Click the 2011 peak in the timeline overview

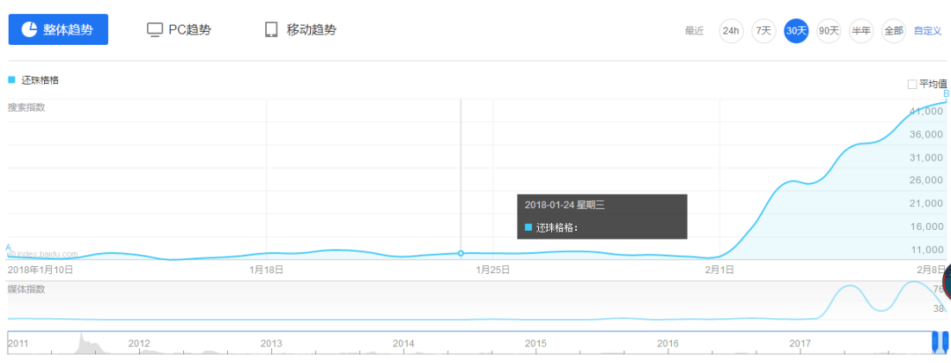(81, 338)
